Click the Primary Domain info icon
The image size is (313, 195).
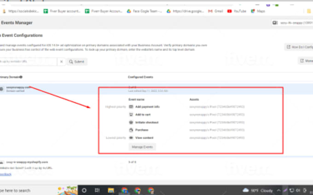[x=21, y=77]
